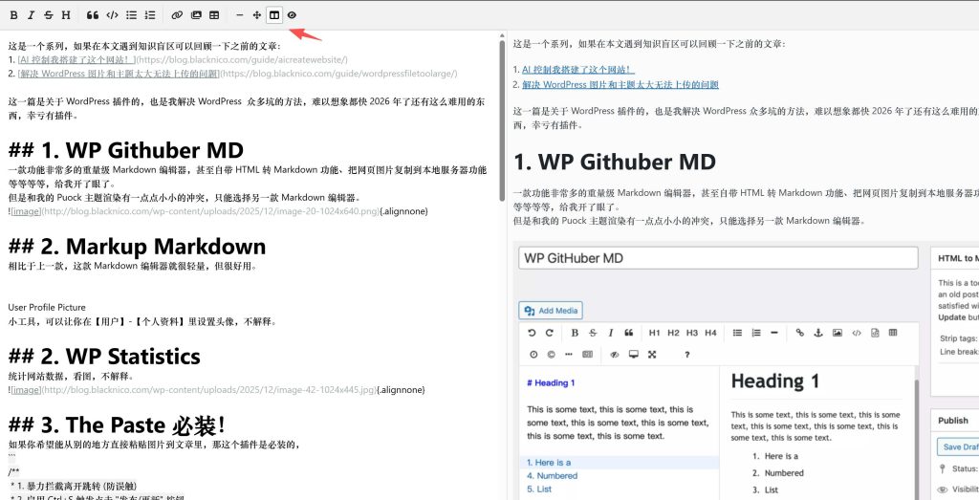The width and height of the screenshot is (979, 500).
Task: Open the 'AI 控制我搭建了这个网站！' link in preview
Action: click(578, 70)
